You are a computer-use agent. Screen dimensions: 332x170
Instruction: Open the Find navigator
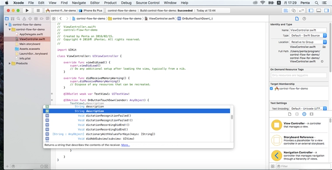pos(18,19)
